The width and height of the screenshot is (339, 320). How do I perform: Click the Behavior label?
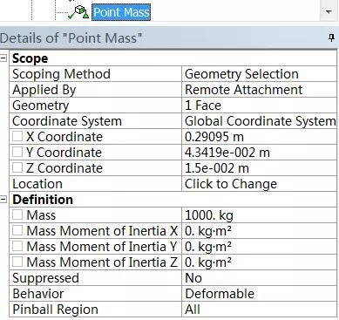(38, 294)
